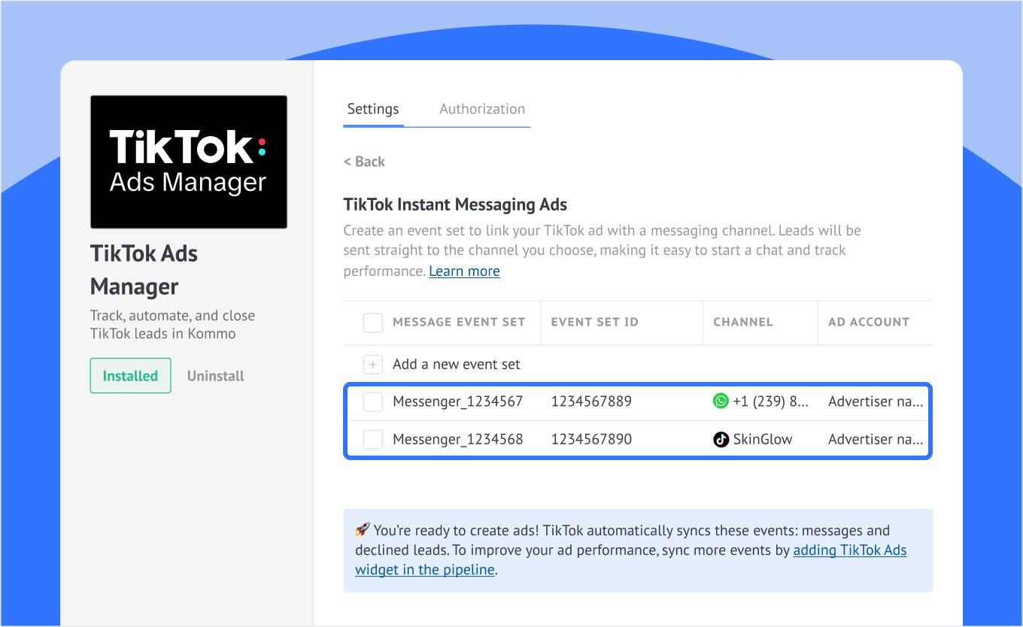Sort by Message Event Set column header
1023x627 pixels.
click(459, 323)
